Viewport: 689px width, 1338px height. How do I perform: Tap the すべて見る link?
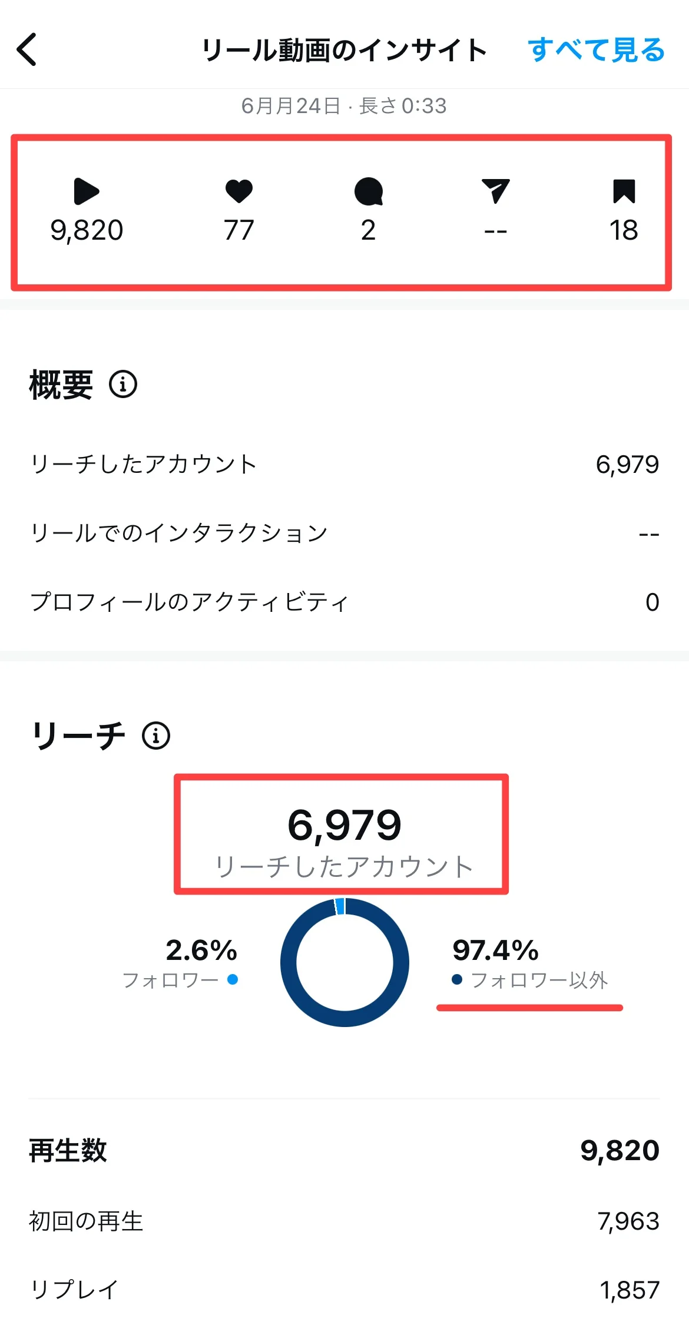[596, 50]
